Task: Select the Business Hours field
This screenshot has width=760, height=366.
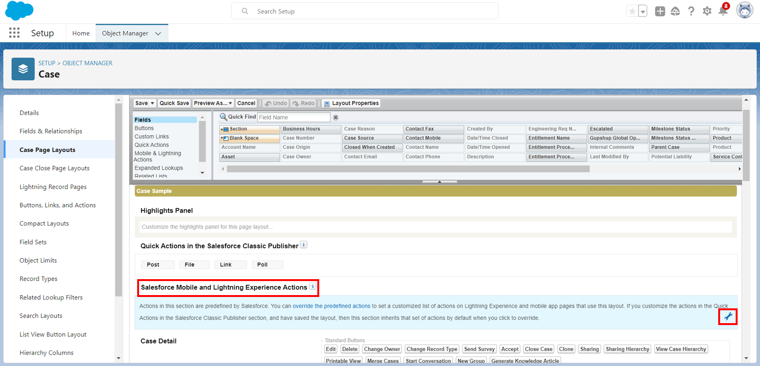Action: (311, 129)
